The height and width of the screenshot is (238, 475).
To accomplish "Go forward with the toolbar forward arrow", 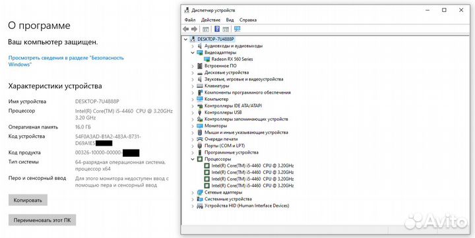I will click(194, 29).
